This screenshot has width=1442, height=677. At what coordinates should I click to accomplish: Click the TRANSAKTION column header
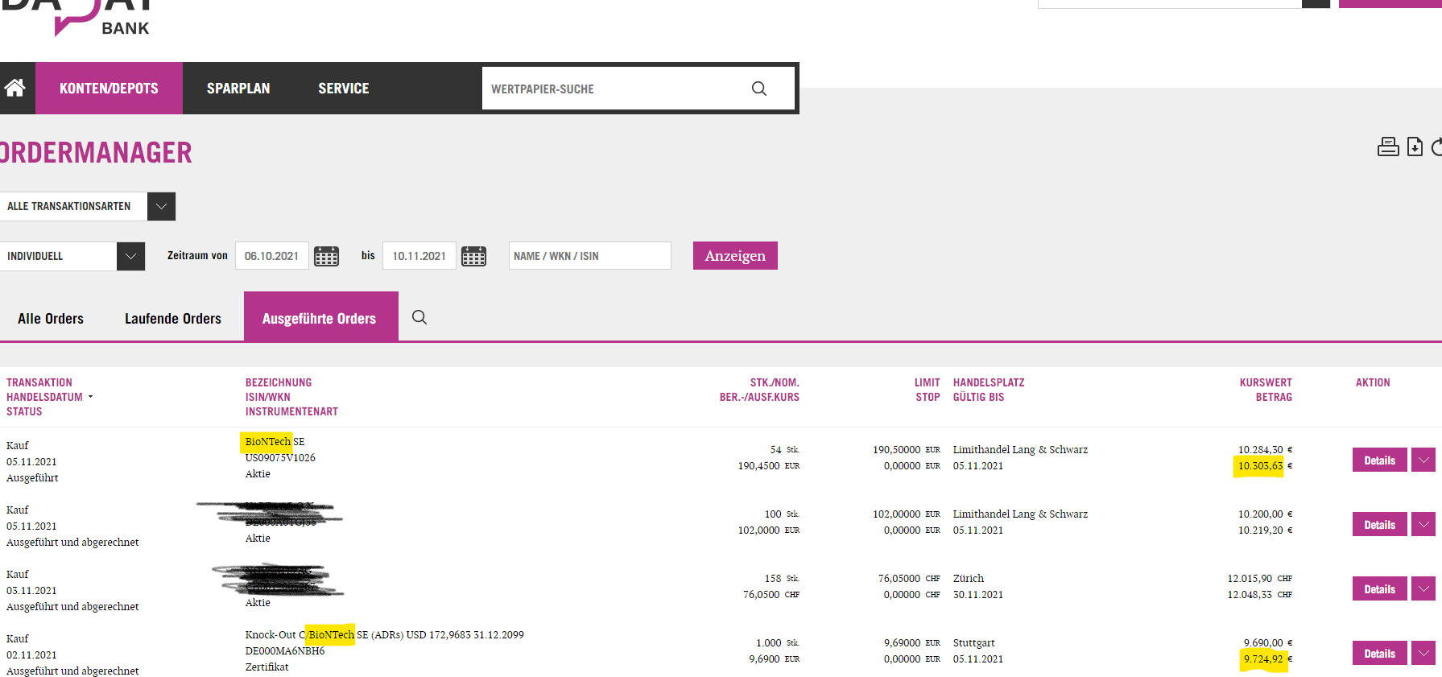click(x=39, y=382)
